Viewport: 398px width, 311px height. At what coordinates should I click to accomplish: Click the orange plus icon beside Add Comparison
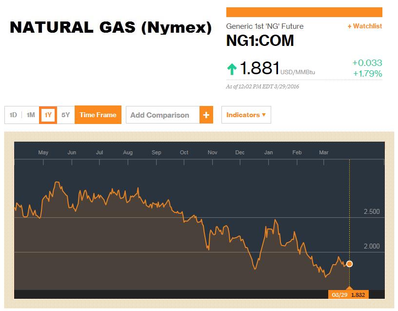pyautogui.click(x=206, y=115)
